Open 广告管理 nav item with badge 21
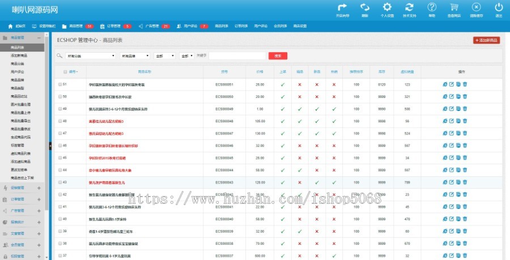The image size is (510, 260). click(154, 26)
